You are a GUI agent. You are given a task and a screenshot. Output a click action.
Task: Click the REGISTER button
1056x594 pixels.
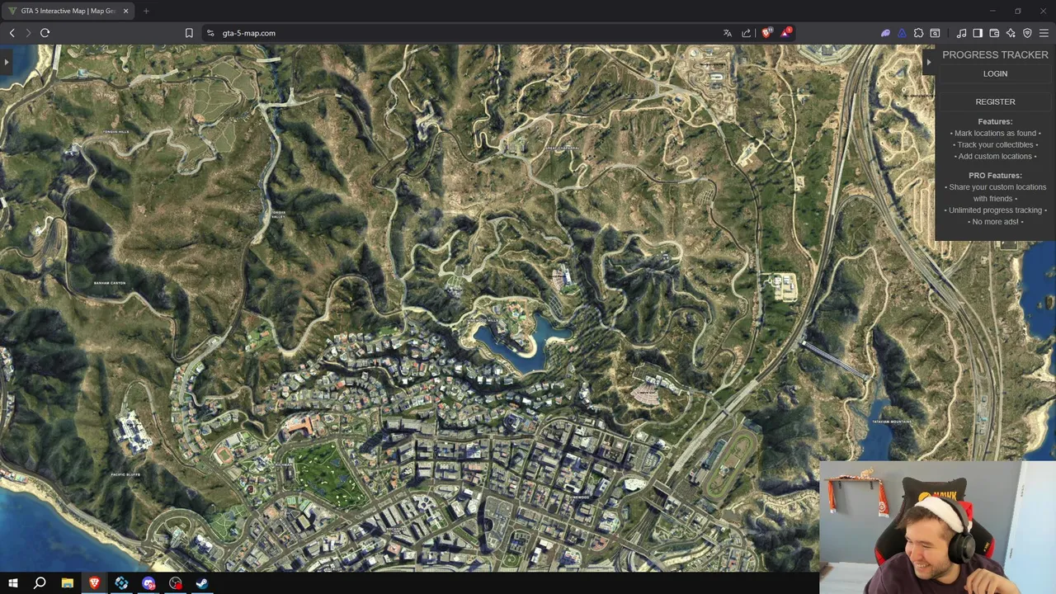(995, 101)
